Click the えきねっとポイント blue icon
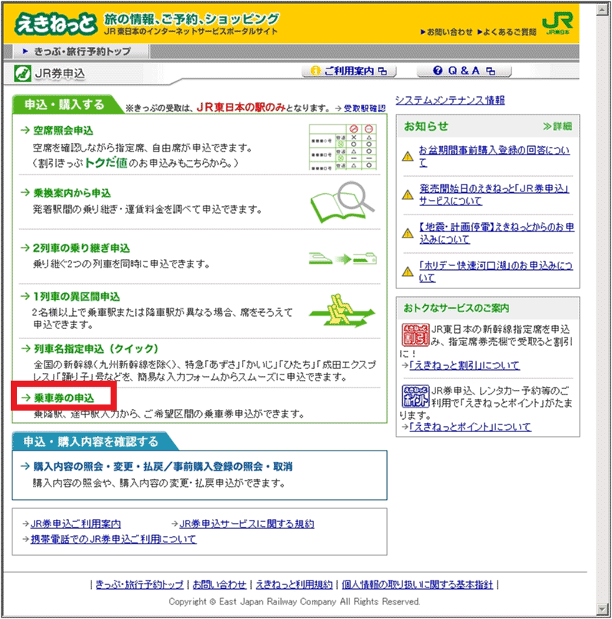This screenshot has height=619, width=612. click(x=415, y=396)
